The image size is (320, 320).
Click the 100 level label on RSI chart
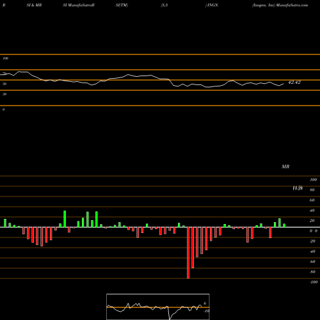pyautogui.click(x=5, y=58)
